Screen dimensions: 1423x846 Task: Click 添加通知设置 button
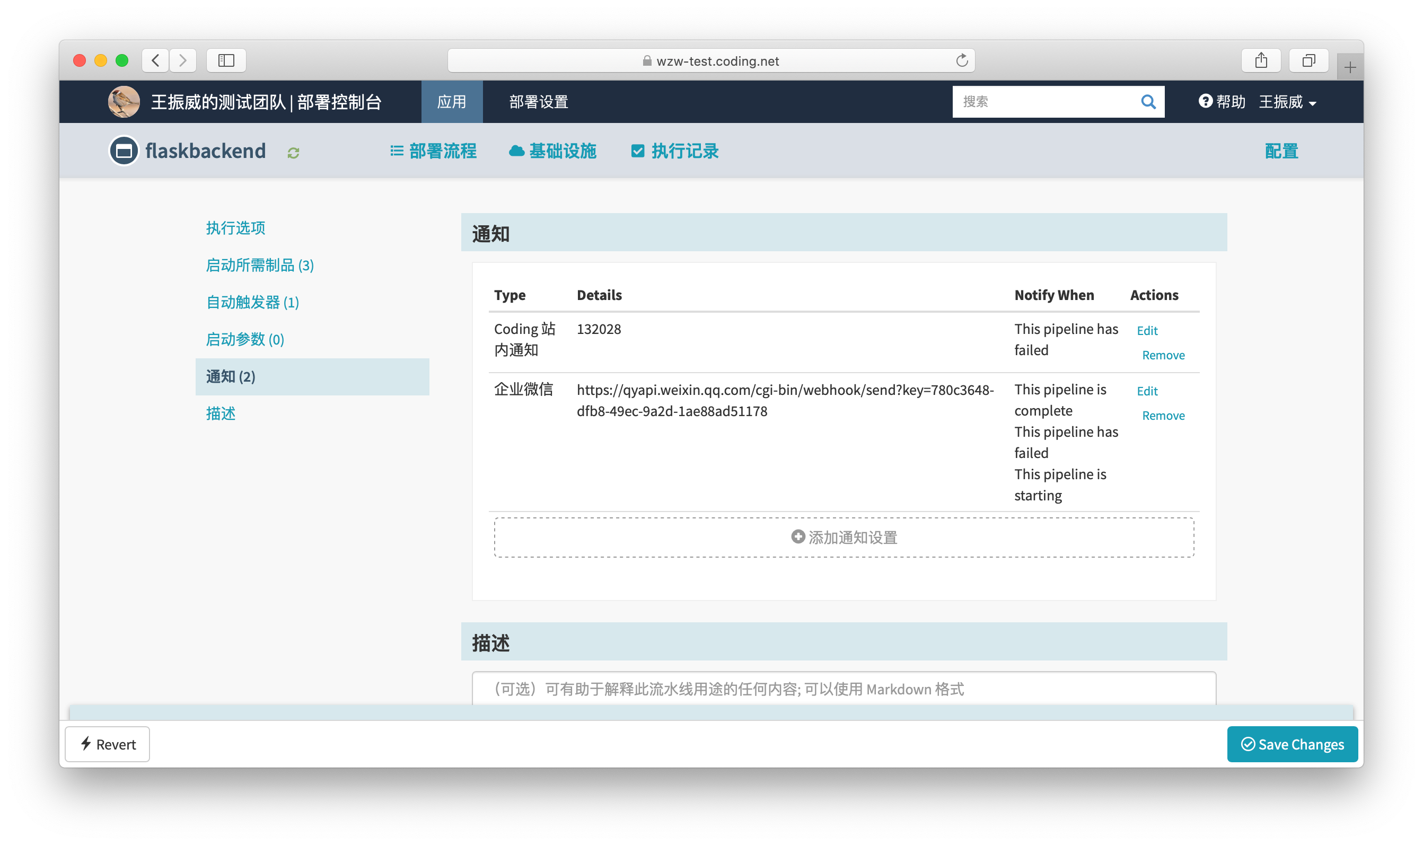click(844, 537)
